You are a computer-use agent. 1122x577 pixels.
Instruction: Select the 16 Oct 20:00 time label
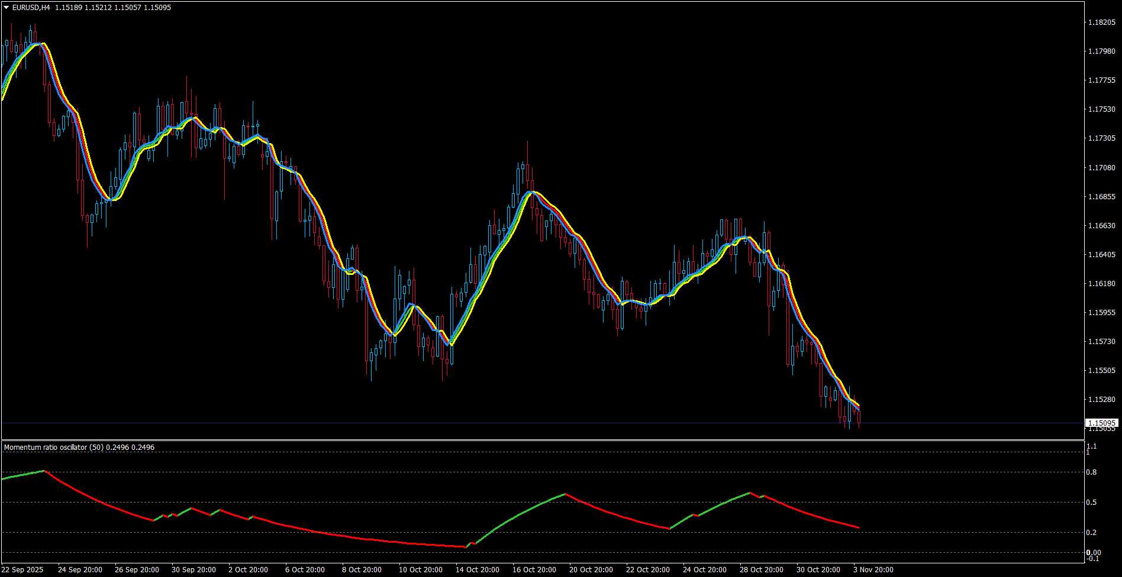534,570
